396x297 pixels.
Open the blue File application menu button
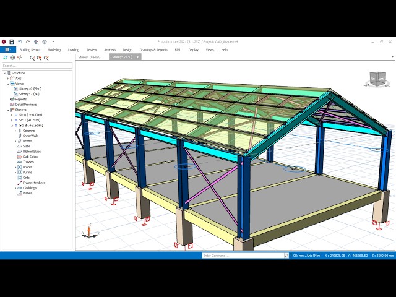(x=8, y=49)
